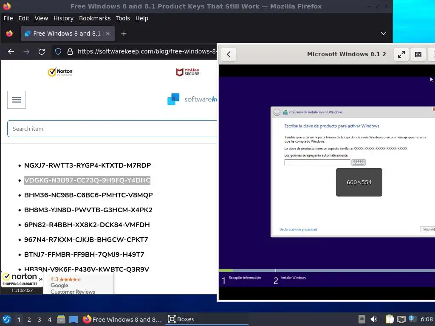The image size is (435, 326).
Task: Click the show desktop icon on taskbar
Action: pos(73,319)
